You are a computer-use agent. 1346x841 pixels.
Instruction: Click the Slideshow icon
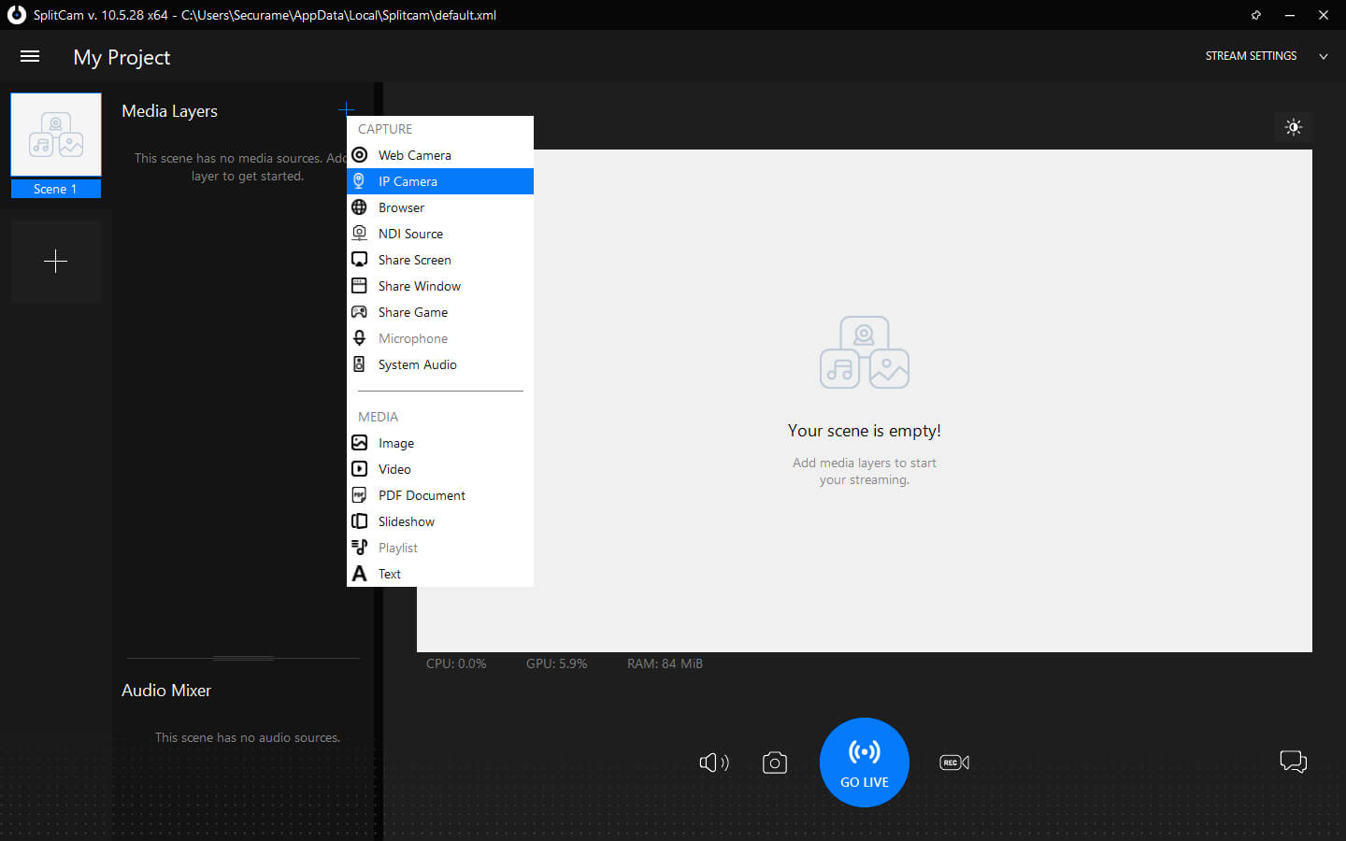(x=359, y=521)
